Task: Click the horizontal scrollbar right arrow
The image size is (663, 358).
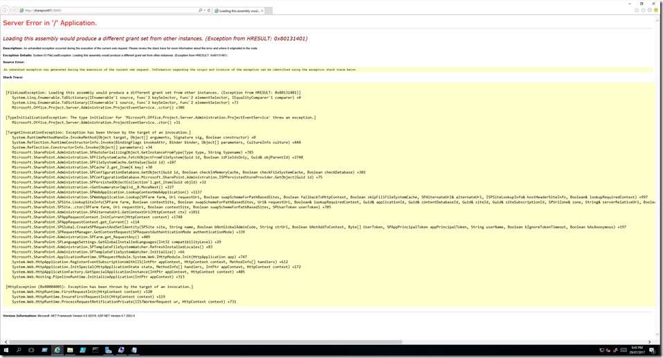Action: [x=650, y=342]
